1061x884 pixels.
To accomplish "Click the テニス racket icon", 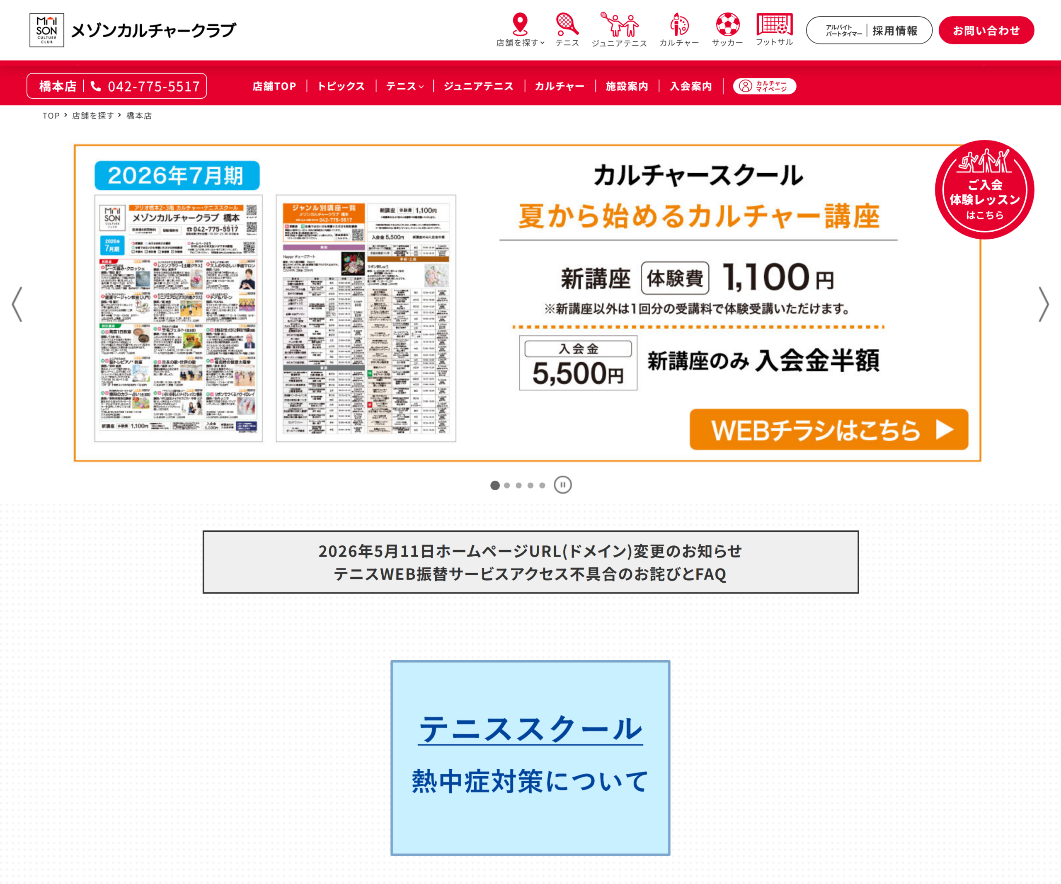I will 567,24.
